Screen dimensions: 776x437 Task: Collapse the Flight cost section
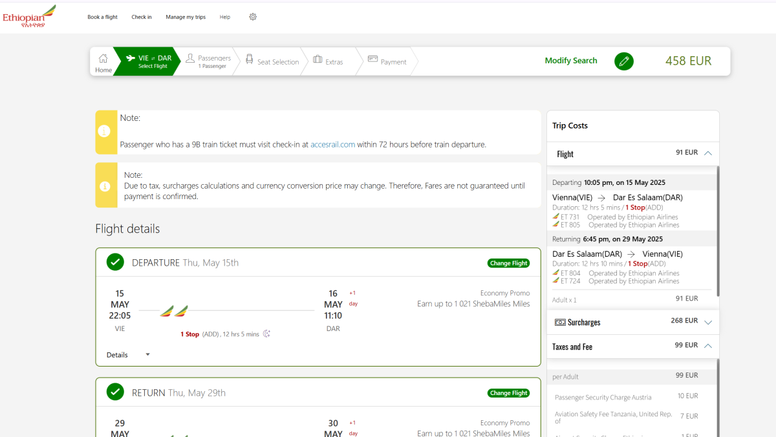point(707,153)
